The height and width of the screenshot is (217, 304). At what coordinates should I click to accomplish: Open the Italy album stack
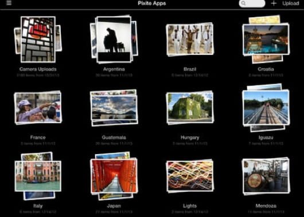tap(38, 176)
